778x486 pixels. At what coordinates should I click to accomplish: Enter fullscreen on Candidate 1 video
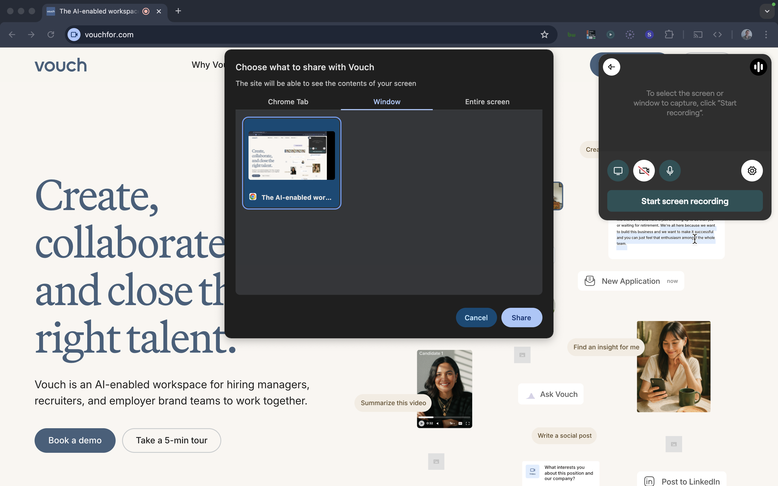[468, 423]
